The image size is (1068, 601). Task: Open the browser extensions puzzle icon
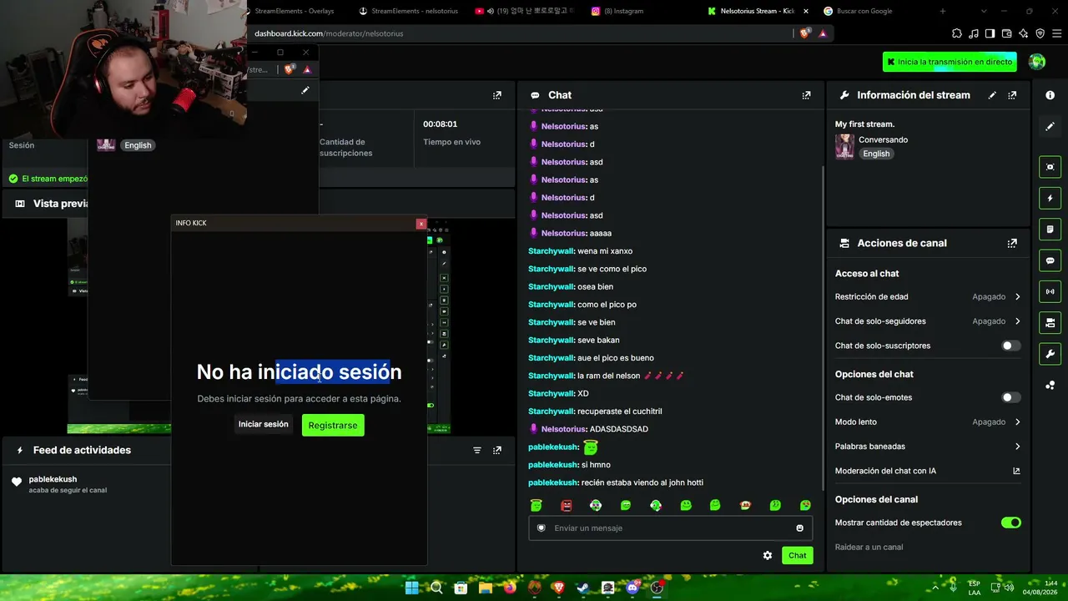pos(957,33)
